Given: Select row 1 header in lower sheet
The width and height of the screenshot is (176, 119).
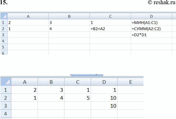Looking at the screenshot, I should pos(6,90).
